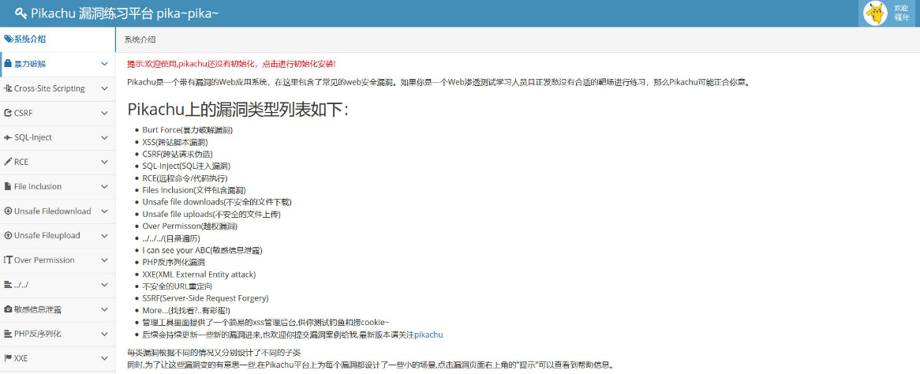Click the ../../ directory traversal icon
920x374 pixels.
(x=8, y=285)
